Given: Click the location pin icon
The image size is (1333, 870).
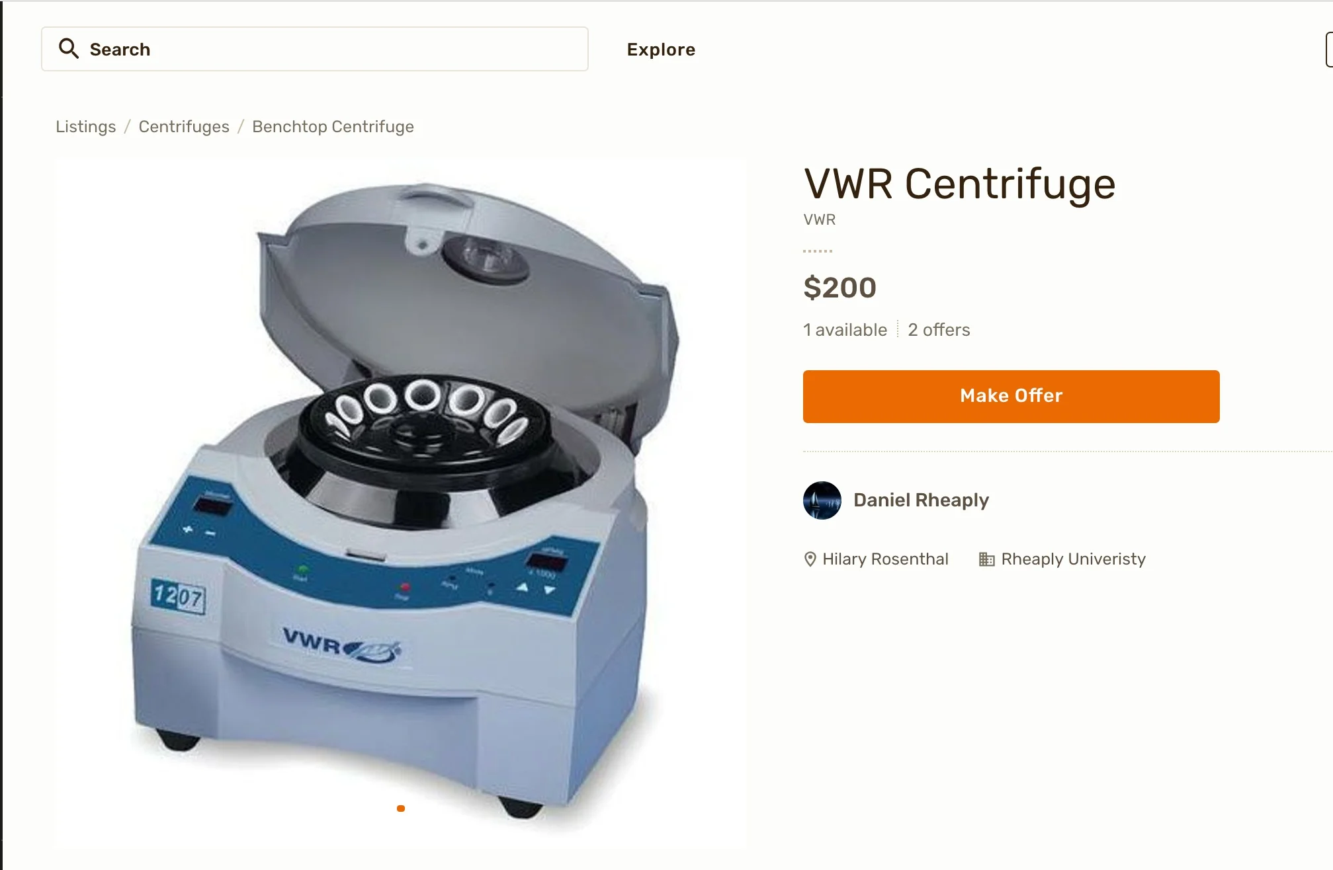Looking at the screenshot, I should click(x=810, y=559).
